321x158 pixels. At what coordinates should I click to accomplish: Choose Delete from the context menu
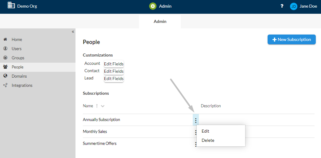pyautogui.click(x=221, y=141)
